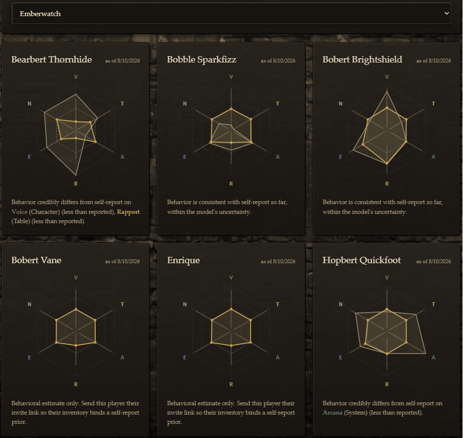Click the T axis label on Bearbert Thornhide's chart
The image size is (463, 438).
[x=122, y=104]
